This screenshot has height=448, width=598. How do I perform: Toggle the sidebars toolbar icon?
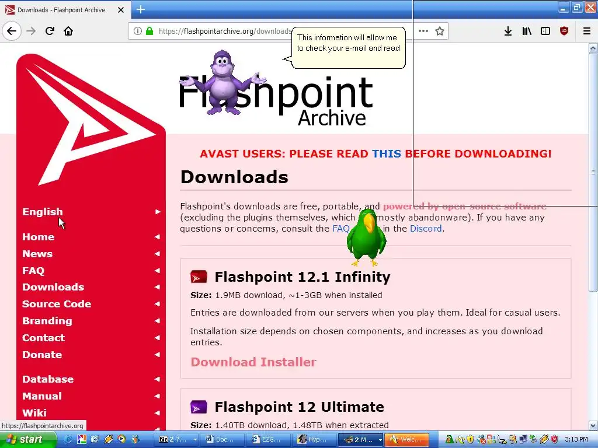tap(545, 31)
